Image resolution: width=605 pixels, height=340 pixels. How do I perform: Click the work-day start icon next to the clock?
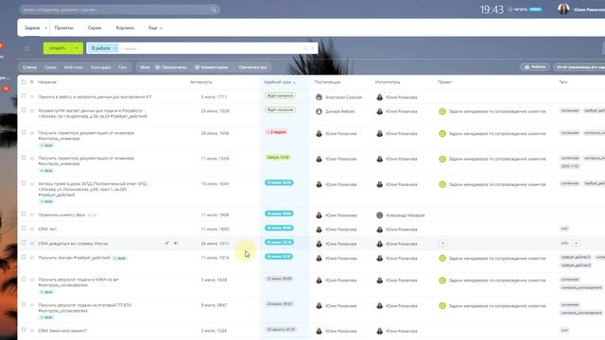click(x=510, y=9)
